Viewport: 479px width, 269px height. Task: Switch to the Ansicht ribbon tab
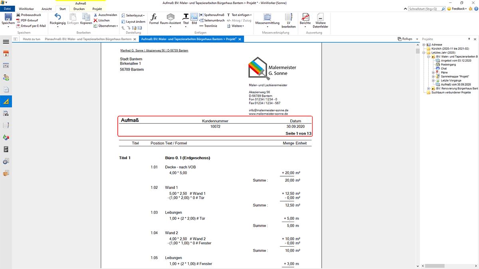tap(47, 8)
